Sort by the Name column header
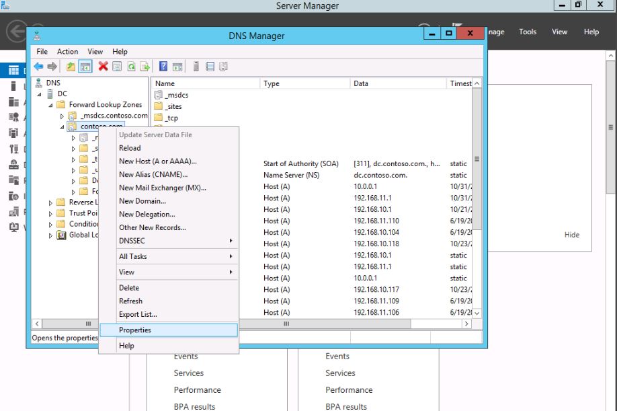Viewport: 617px width, 411px height. point(206,83)
